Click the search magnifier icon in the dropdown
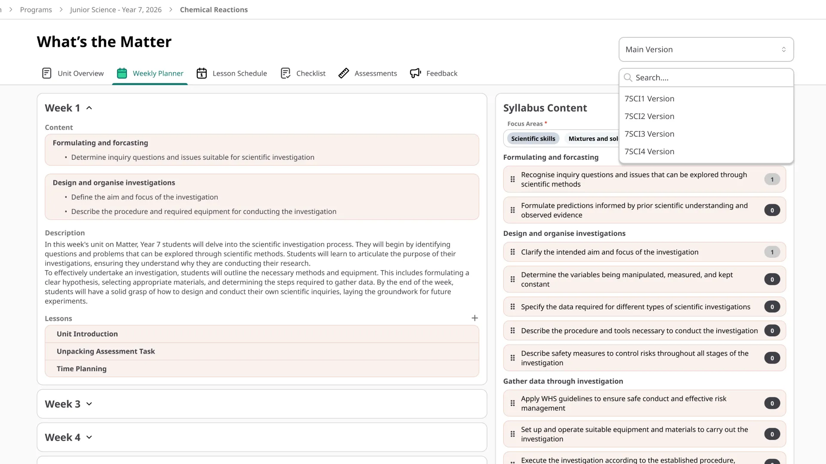 coord(628,78)
